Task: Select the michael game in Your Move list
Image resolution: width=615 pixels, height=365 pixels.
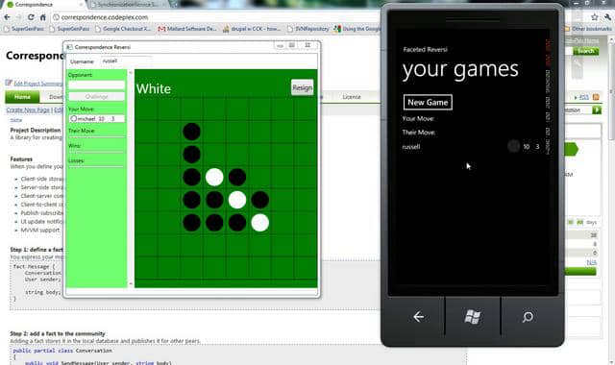Action: (96, 118)
